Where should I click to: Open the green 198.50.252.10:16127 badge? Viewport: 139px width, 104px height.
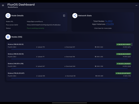tap(124, 54)
